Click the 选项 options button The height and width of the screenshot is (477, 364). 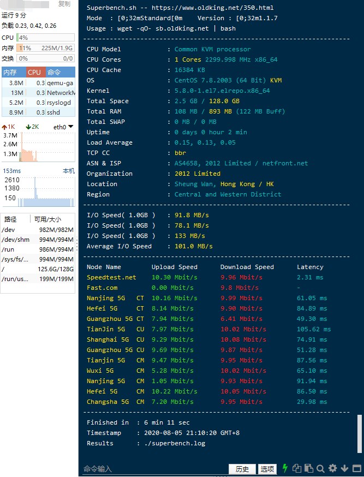click(x=267, y=469)
